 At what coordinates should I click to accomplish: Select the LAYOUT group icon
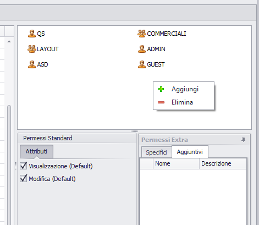(x=32, y=49)
